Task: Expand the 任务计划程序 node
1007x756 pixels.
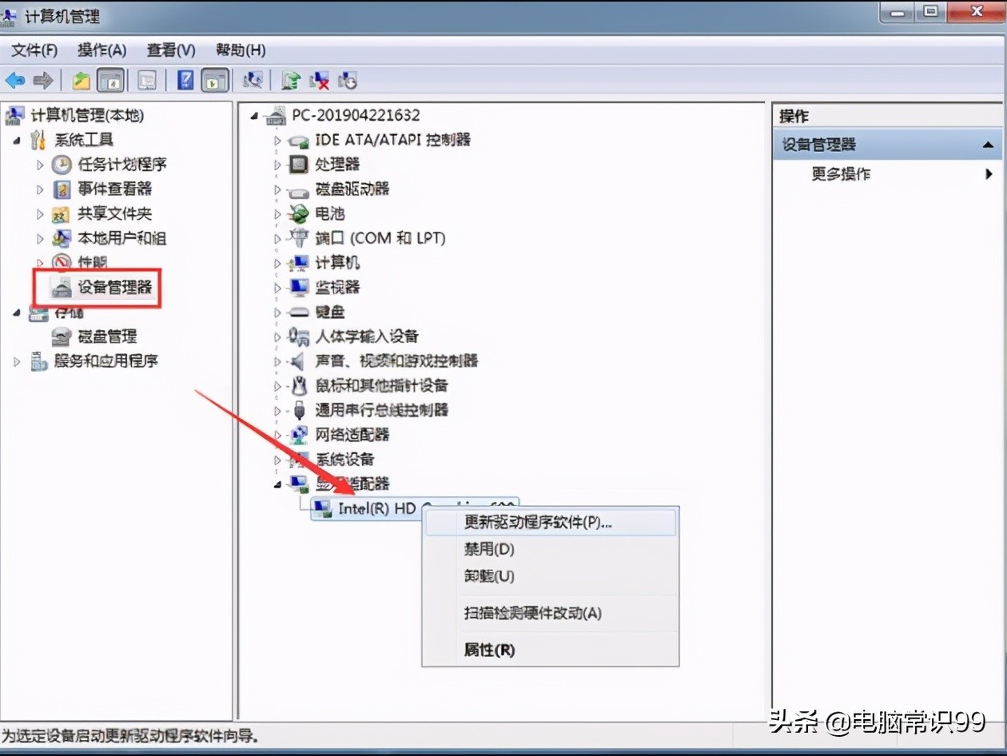Action: 40,165
